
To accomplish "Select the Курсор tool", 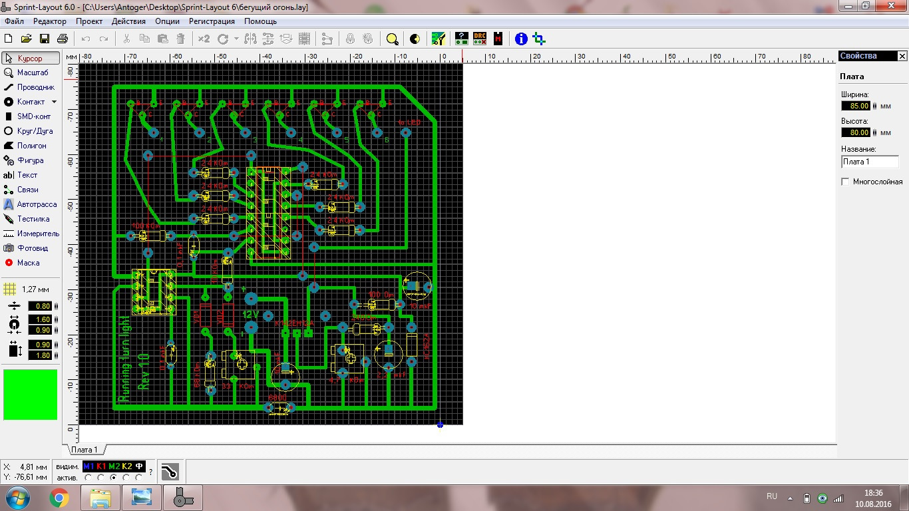I will click(x=31, y=59).
